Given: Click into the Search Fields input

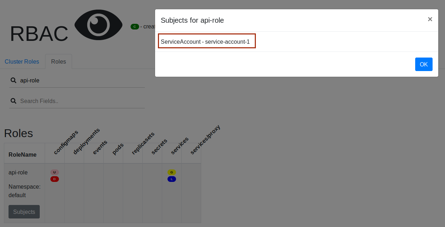Looking at the screenshot, I should tap(82, 101).
